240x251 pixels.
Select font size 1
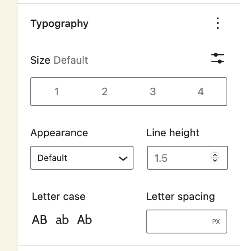coord(56,92)
